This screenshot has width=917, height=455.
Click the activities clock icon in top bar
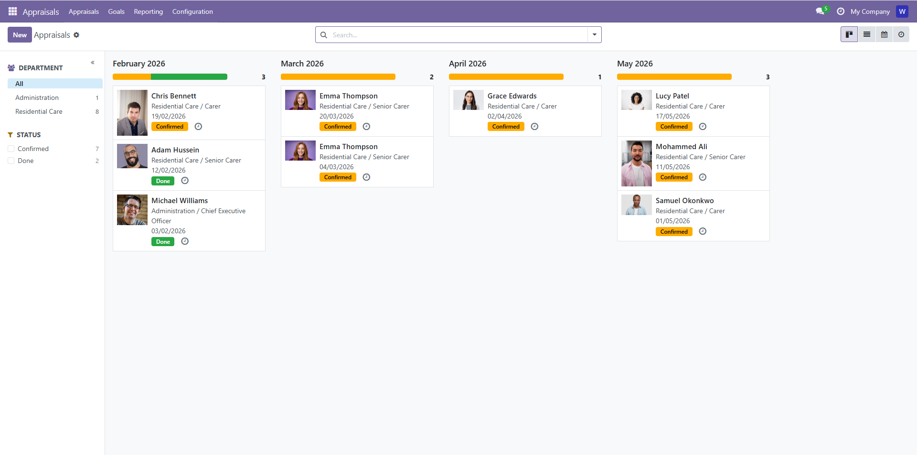click(x=841, y=11)
